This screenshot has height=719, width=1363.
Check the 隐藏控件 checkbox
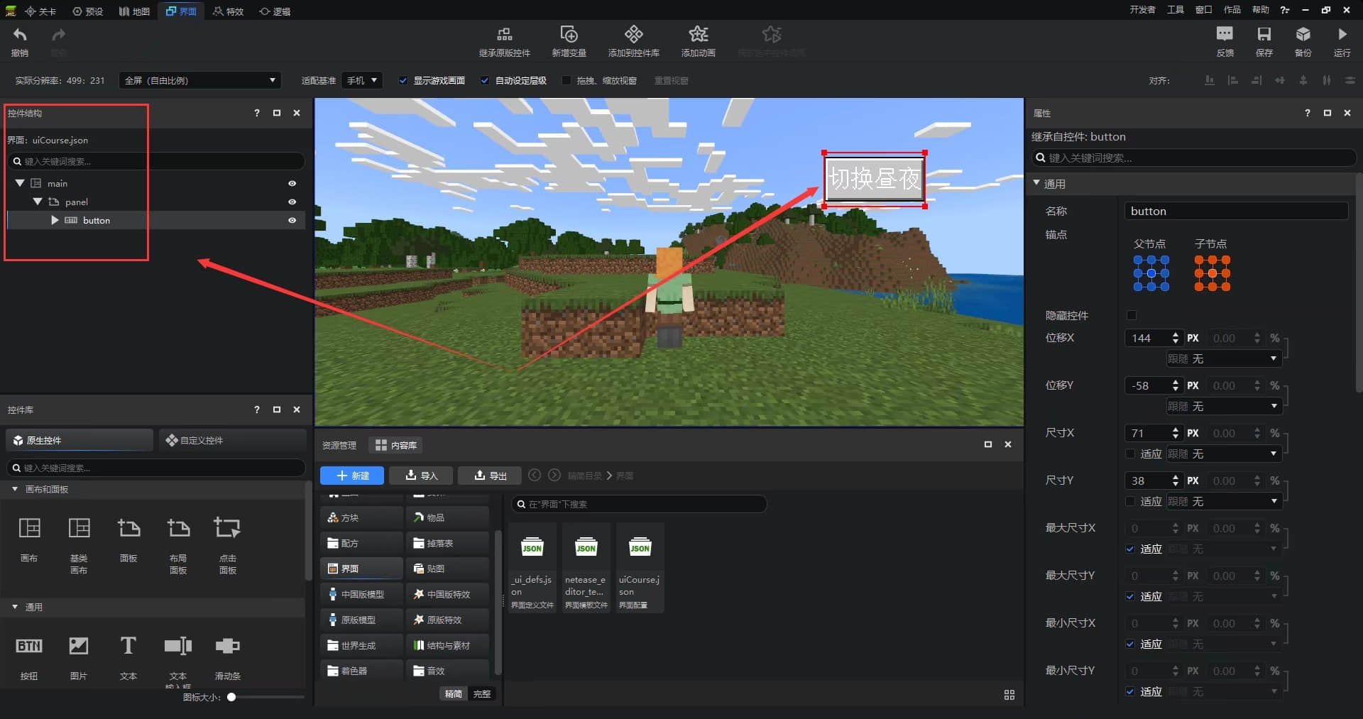pyautogui.click(x=1132, y=315)
